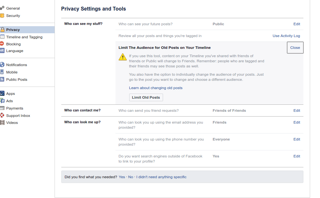Click the Language icon
The width and height of the screenshot is (320, 198).
[x=2, y=50]
